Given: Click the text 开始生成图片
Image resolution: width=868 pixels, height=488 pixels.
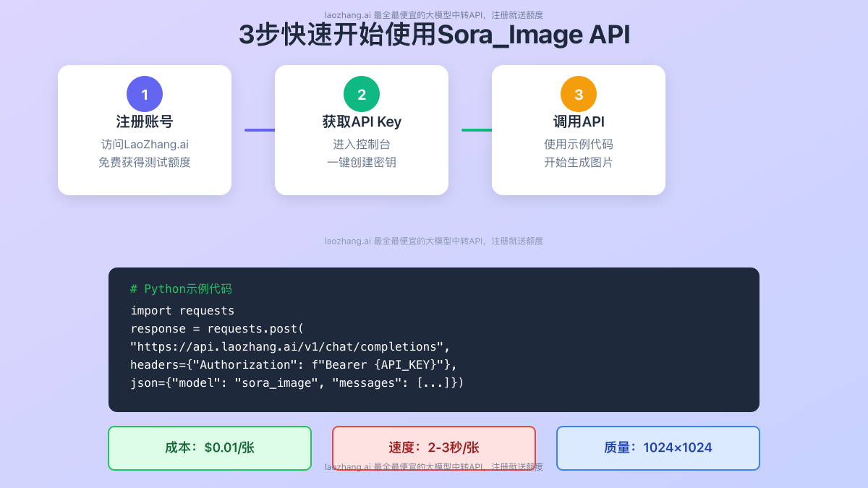Looking at the screenshot, I should (579, 162).
